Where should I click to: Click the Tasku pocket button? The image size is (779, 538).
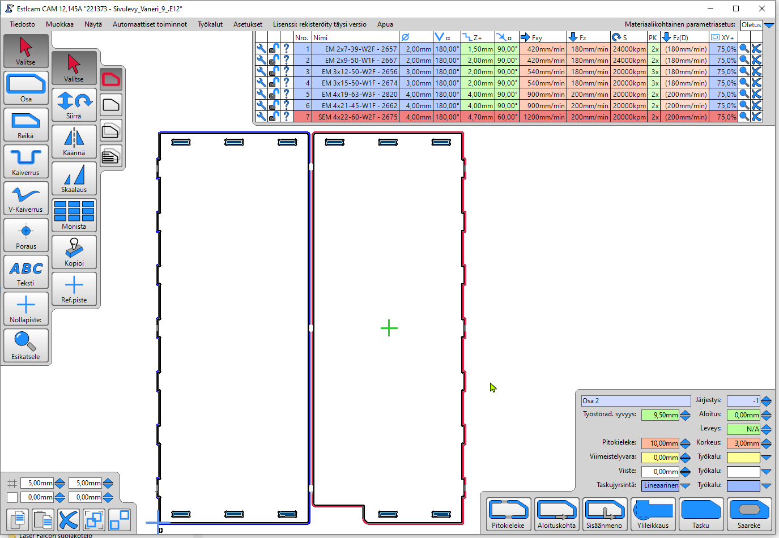click(x=701, y=514)
